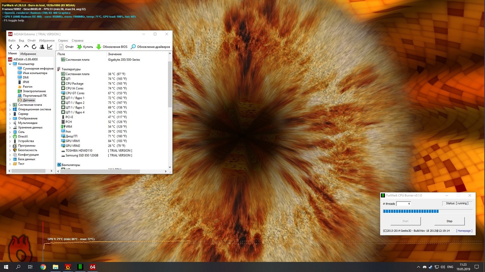
Task: Select the DMI tree item
Action: [23, 78]
